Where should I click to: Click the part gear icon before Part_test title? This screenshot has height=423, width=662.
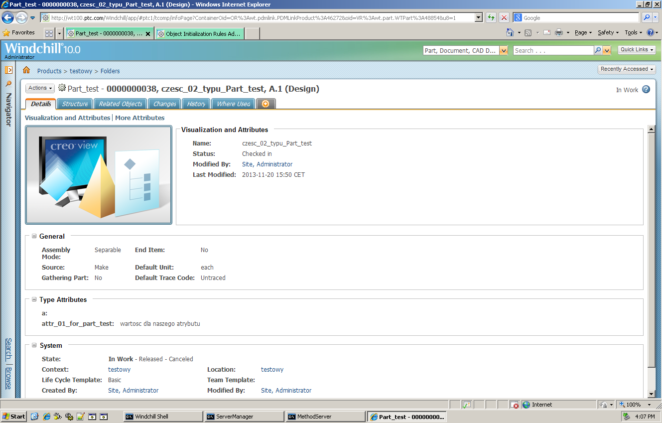click(x=62, y=88)
